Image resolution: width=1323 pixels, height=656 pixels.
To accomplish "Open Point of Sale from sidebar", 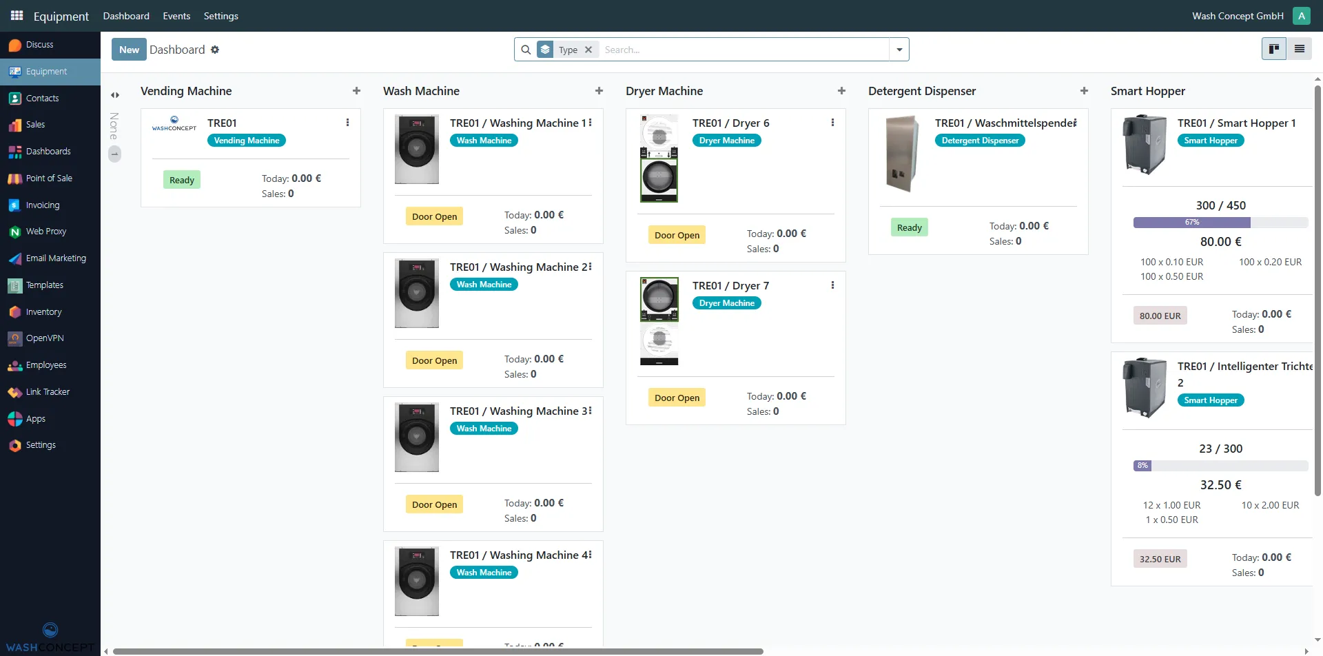I will [x=48, y=178].
